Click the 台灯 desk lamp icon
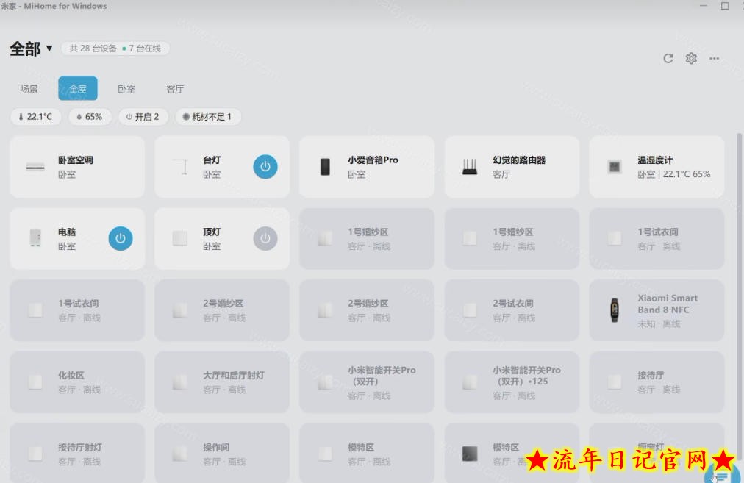This screenshot has width=744, height=483. 180,167
